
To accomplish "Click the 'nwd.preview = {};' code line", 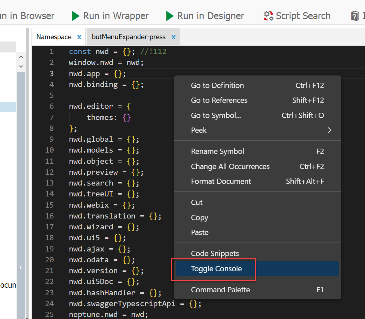I will 106,172.
